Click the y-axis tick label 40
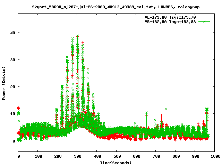 tap(12, 33)
